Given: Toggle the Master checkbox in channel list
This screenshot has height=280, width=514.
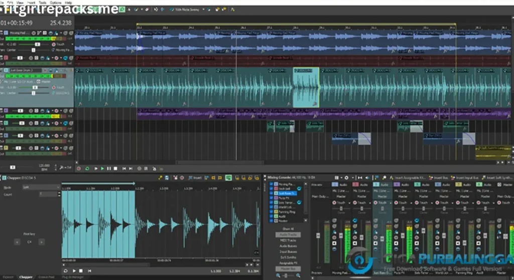Looking at the screenshot, I should coord(271,221).
